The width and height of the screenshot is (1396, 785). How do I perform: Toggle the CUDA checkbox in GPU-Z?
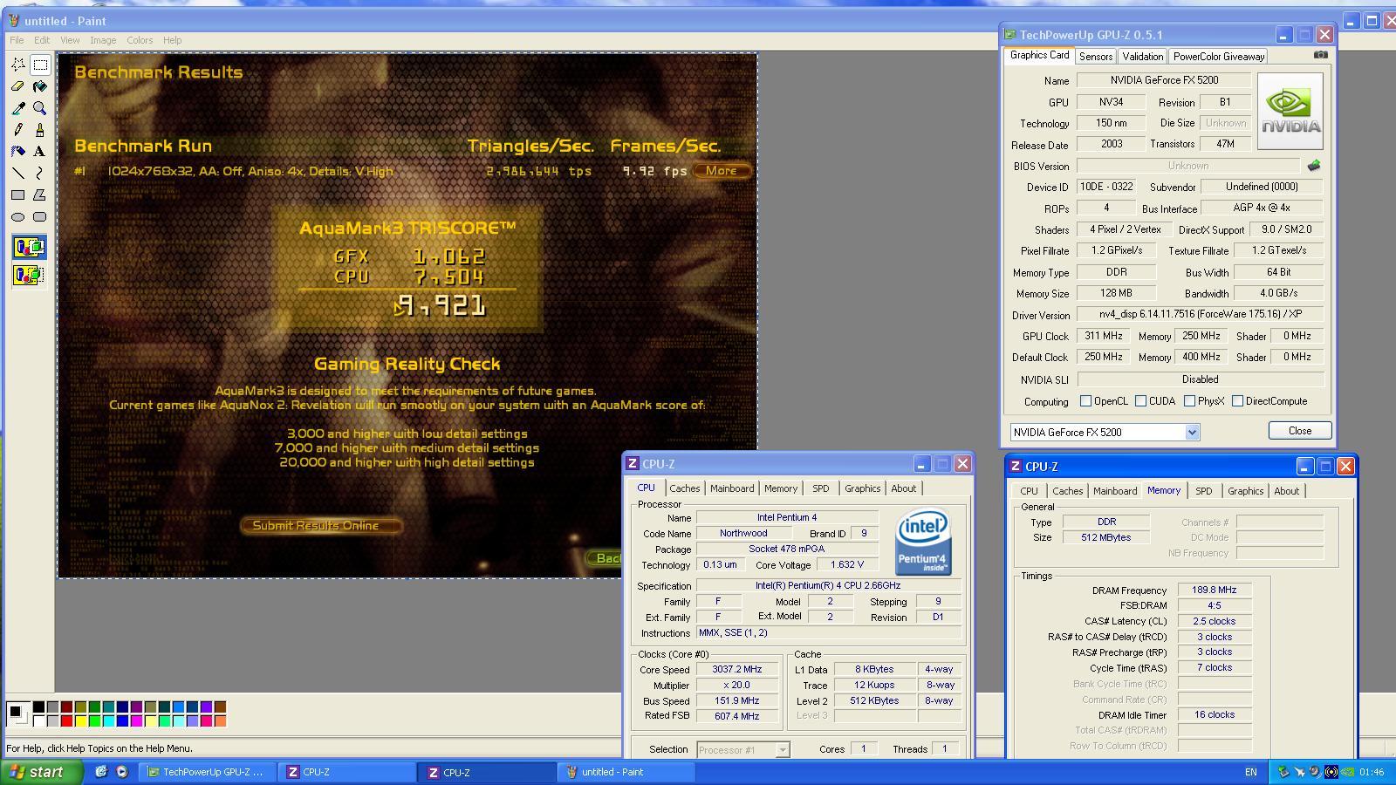coord(1140,401)
